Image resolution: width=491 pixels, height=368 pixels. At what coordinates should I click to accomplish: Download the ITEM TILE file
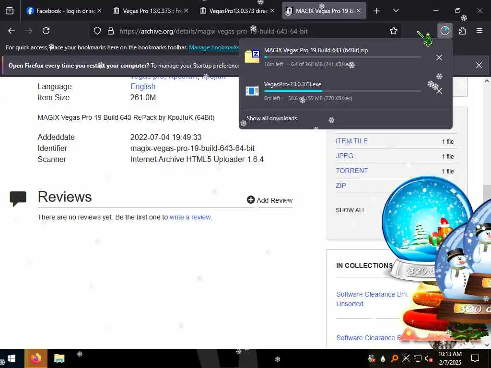click(351, 141)
